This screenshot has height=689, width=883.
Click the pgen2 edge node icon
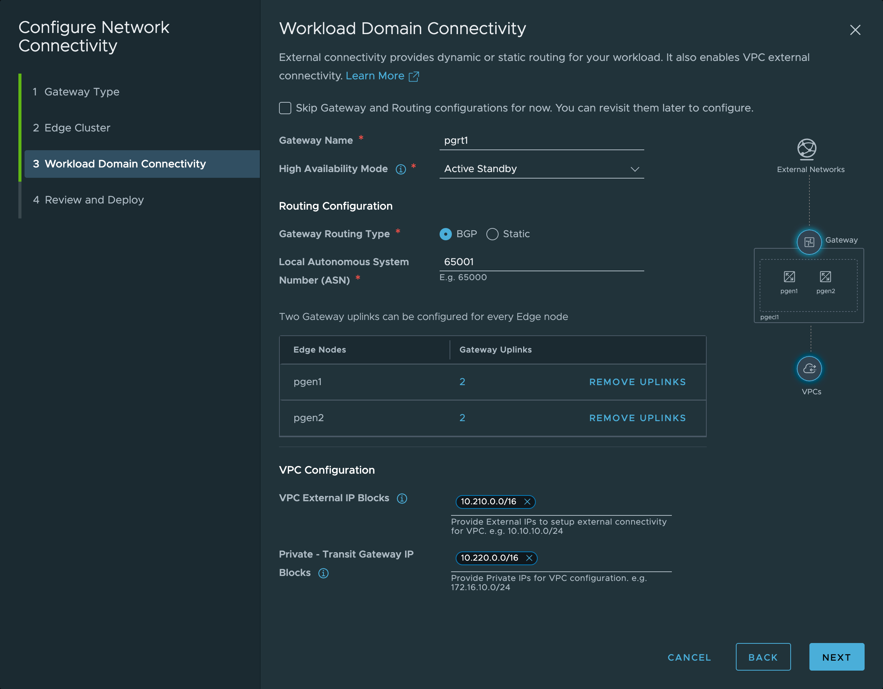click(x=825, y=277)
